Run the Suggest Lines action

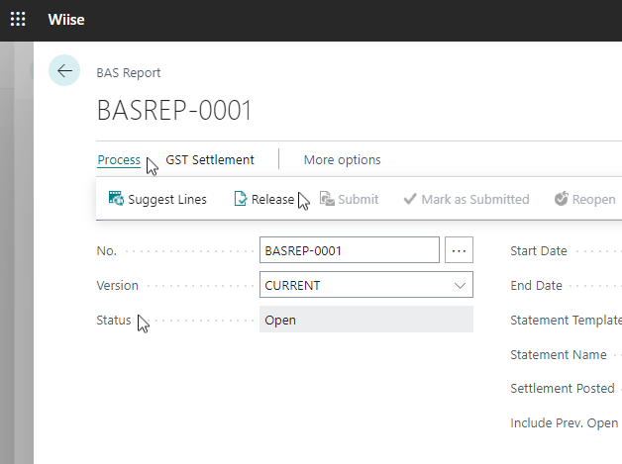coord(157,199)
